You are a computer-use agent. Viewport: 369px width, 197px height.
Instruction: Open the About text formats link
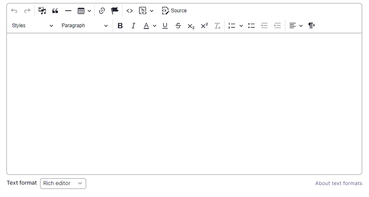click(338, 183)
